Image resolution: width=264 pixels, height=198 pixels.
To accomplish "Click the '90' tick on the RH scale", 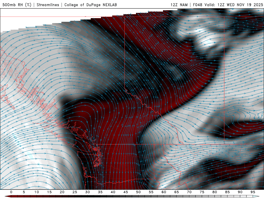I will (240, 192).
